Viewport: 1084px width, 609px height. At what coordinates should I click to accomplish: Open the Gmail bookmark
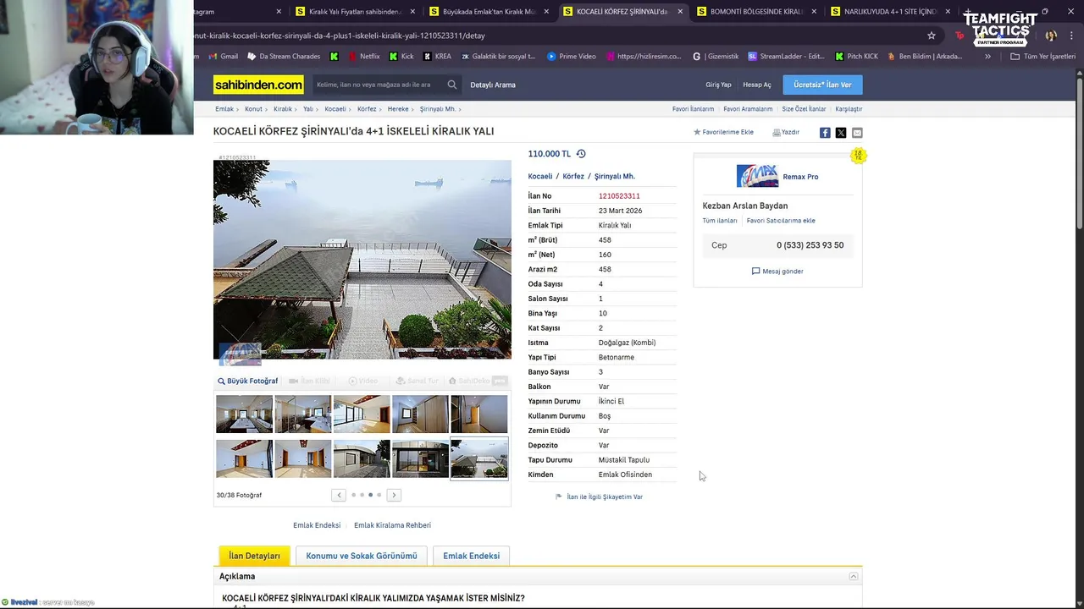(224, 57)
